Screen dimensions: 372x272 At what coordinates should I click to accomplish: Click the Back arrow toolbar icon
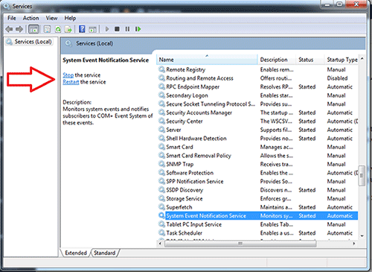(x=9, y=29)
